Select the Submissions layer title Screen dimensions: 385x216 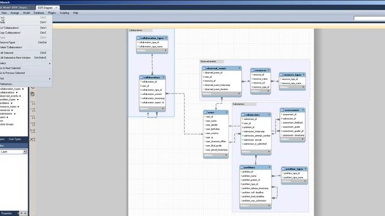(x=238, y=104)
